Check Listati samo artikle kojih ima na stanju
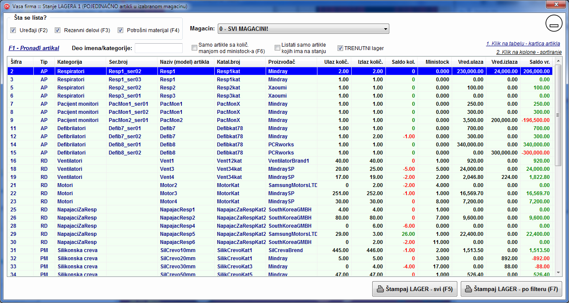 (278, 48)
